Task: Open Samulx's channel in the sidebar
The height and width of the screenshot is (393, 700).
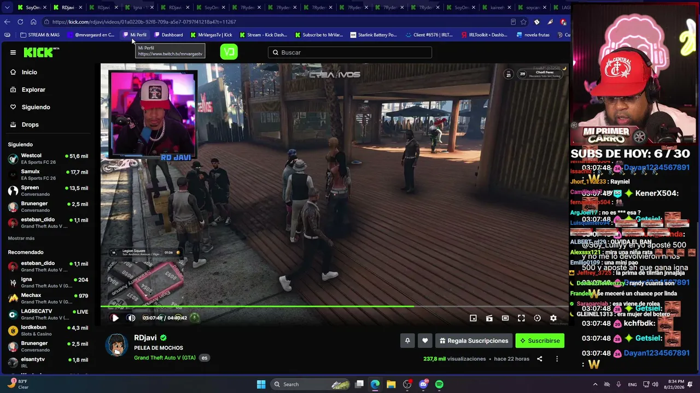Action: click(x=48, y=175)
